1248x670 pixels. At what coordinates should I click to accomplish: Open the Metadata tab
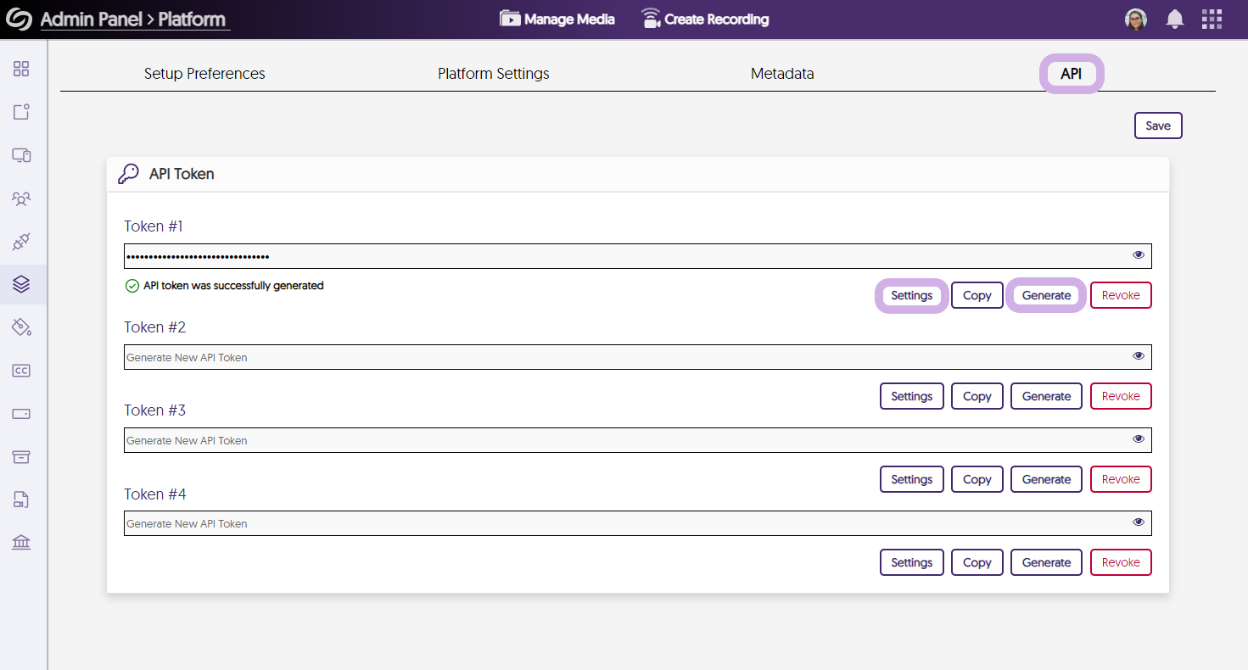click(x=781, y=74)
